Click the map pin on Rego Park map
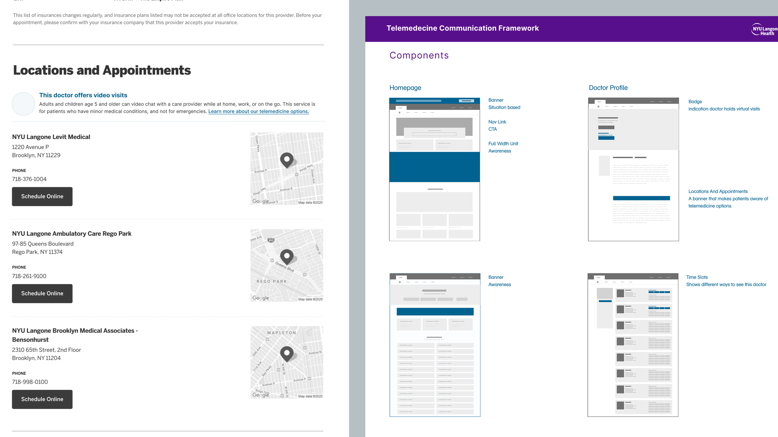 pyautogui.click(x=287, y=257)
